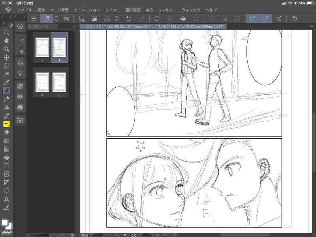Select the Airbrush spray tool
Image resolution: width=316 pixels, height=237 pixels.
pos(6,107)
